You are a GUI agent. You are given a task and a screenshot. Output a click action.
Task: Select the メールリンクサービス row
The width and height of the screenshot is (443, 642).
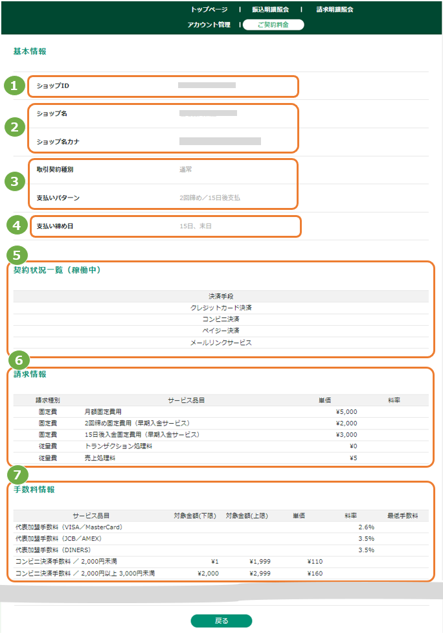coord(221,342)
